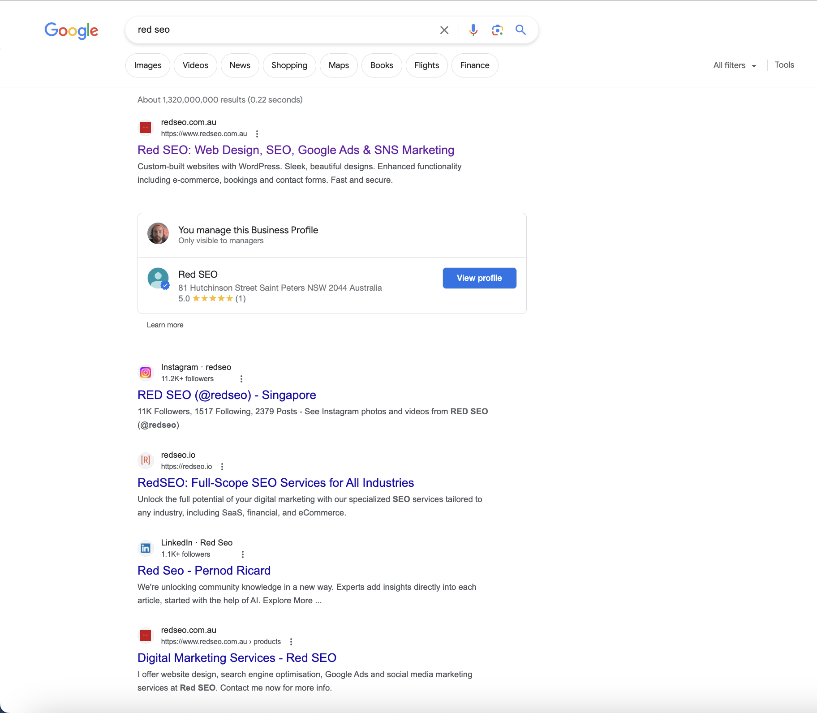Click the Google logo
This screenshot has width=817, height=713.
point(71,30)
